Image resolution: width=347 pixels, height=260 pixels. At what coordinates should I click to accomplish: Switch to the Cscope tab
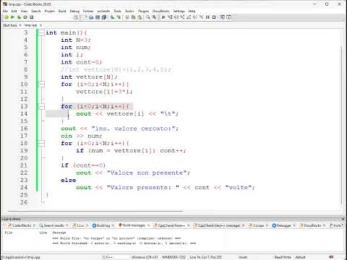pyautogui.click(x=257, y=225)
